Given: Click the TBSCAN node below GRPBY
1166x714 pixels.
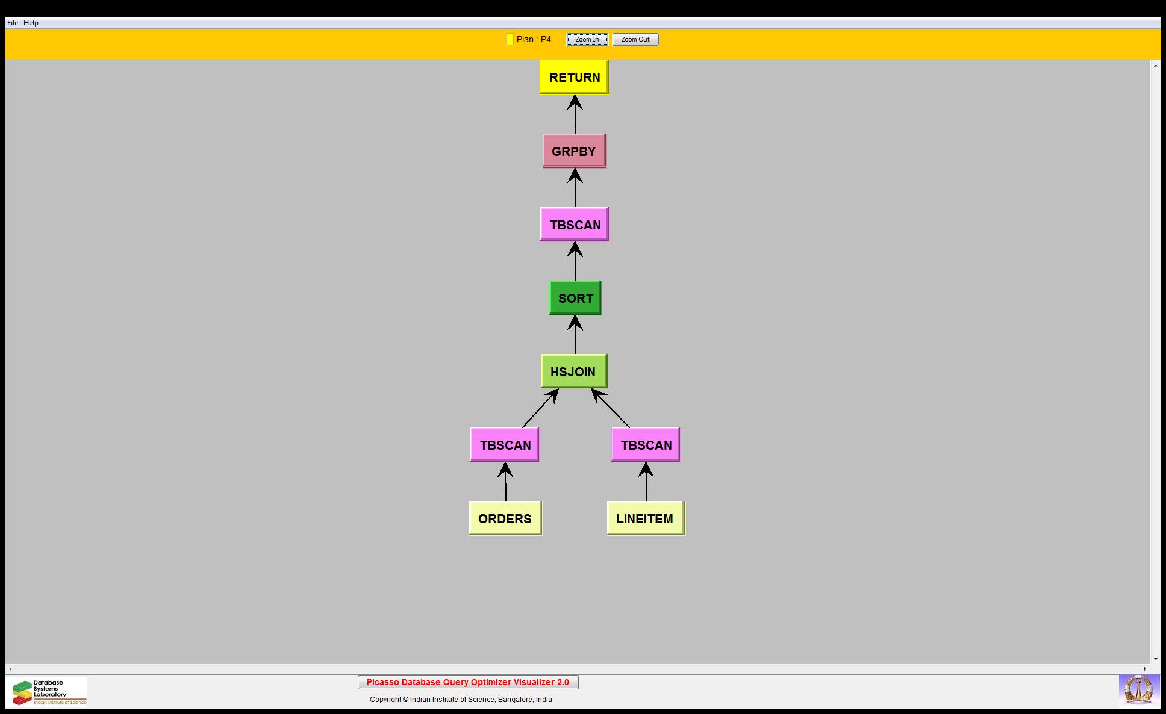Looking at the screenshot, I should pyautogui.click(x=574, y=225).
